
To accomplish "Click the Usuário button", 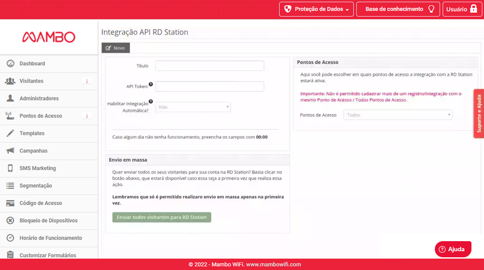I will click(x=462, y=9).
